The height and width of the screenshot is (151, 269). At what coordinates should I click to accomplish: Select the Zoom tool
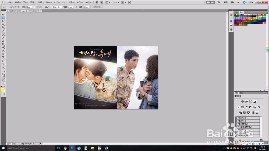click(x=3, y=84)
